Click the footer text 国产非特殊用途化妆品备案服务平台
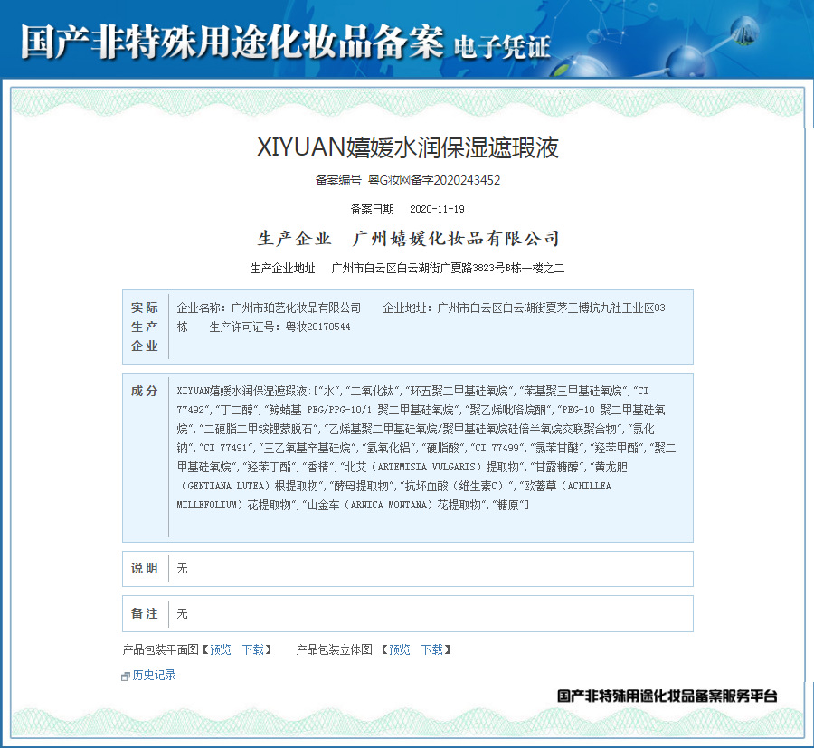This screenshot has width=814, height=748. (x=667, y=696)
